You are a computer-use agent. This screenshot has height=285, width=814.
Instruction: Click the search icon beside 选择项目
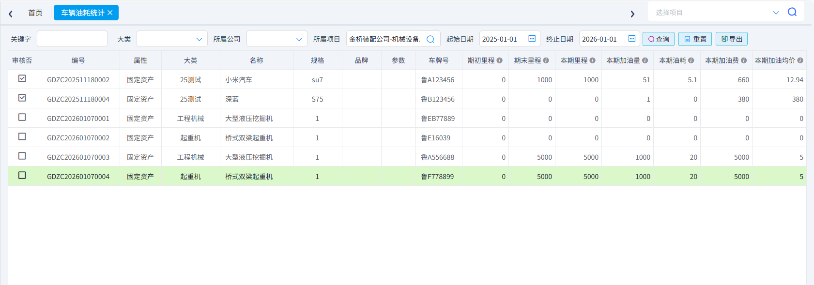point(792,12)
